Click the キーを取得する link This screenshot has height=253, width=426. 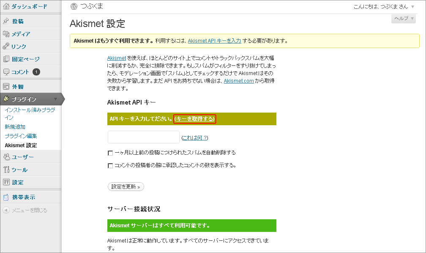point(194,119)
